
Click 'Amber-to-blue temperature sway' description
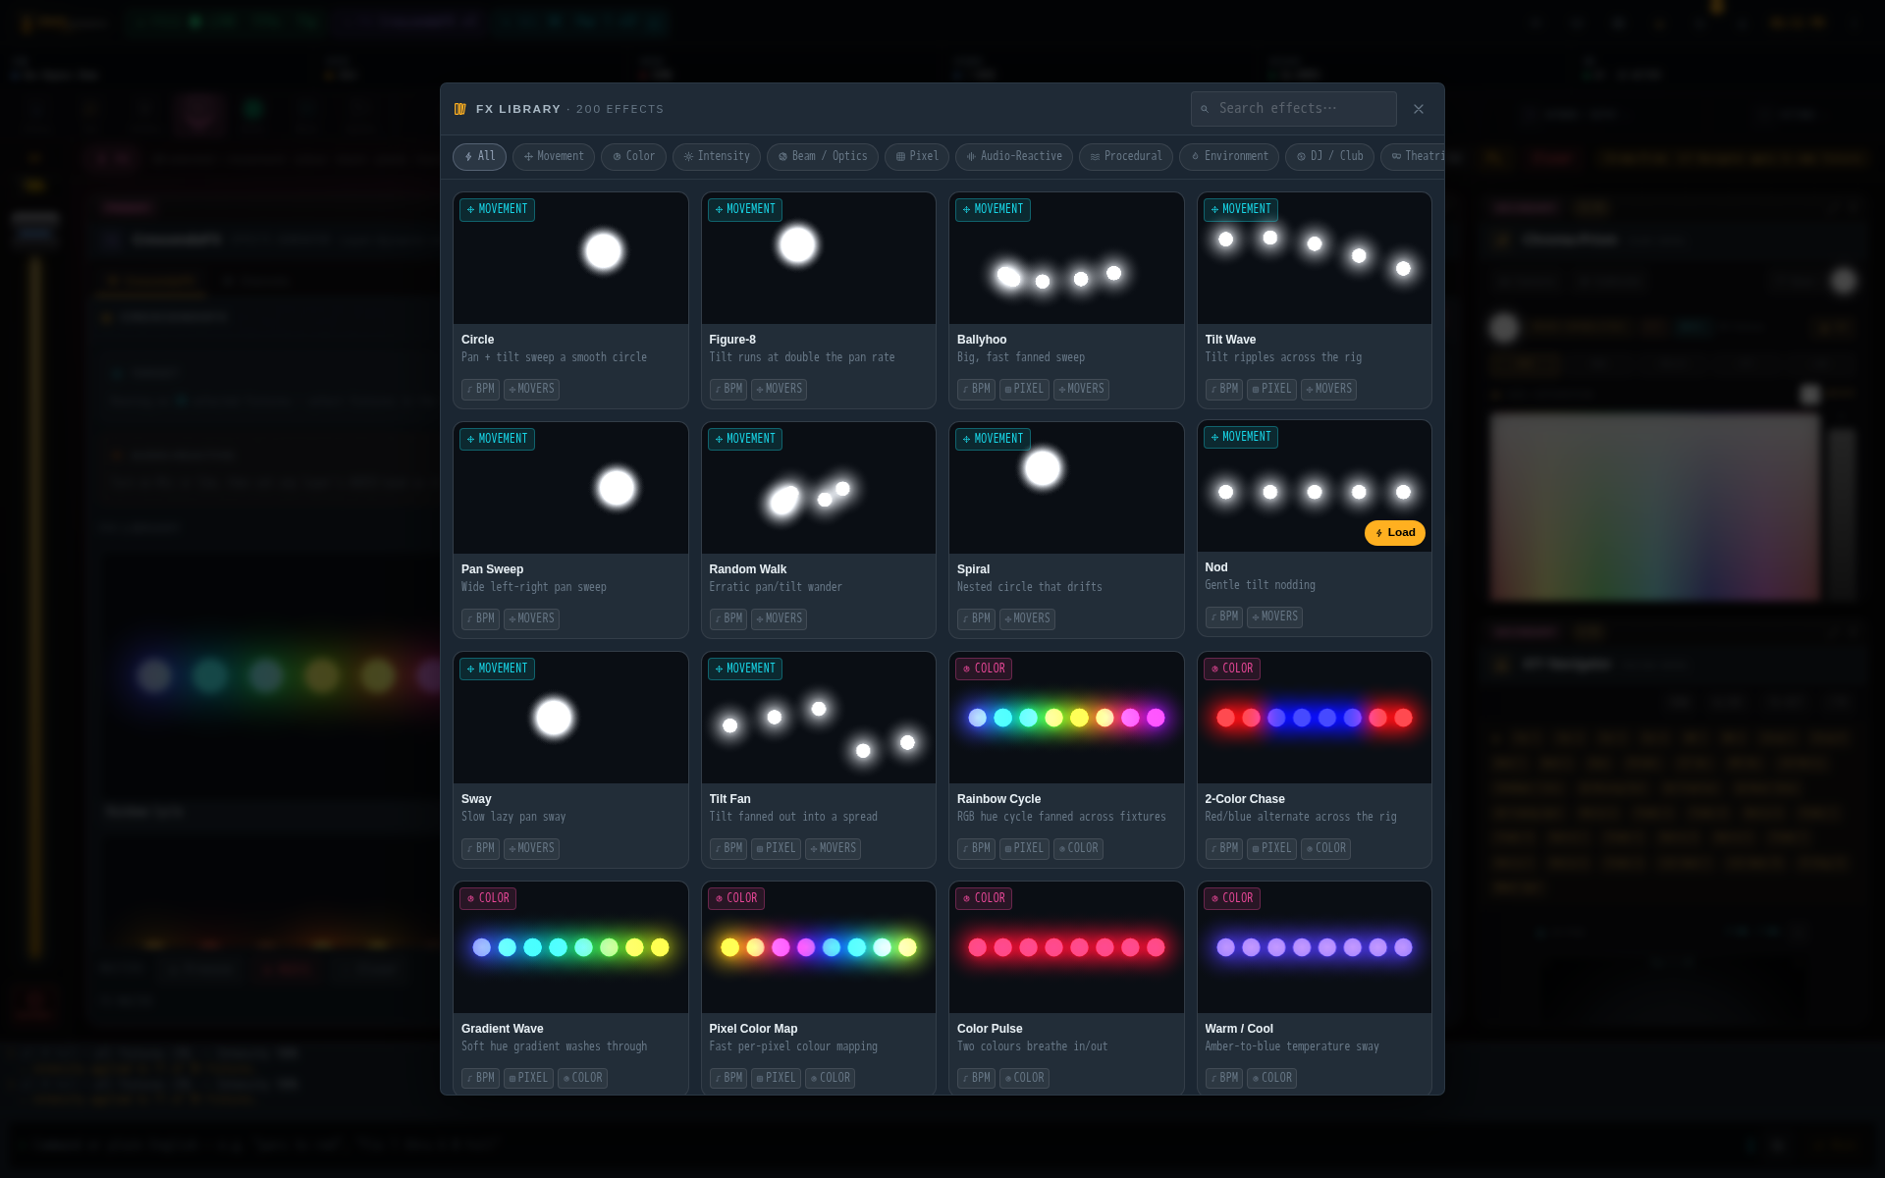(x=1292, y=1046)
